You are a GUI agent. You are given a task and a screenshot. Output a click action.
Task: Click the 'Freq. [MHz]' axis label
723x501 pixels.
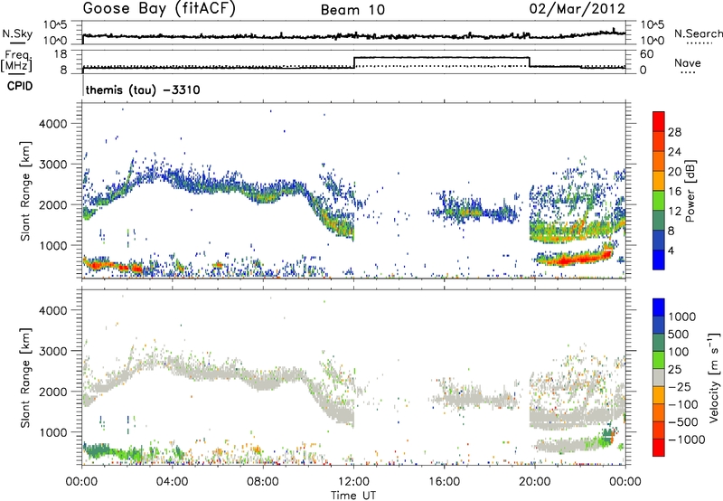click(17, 61)
